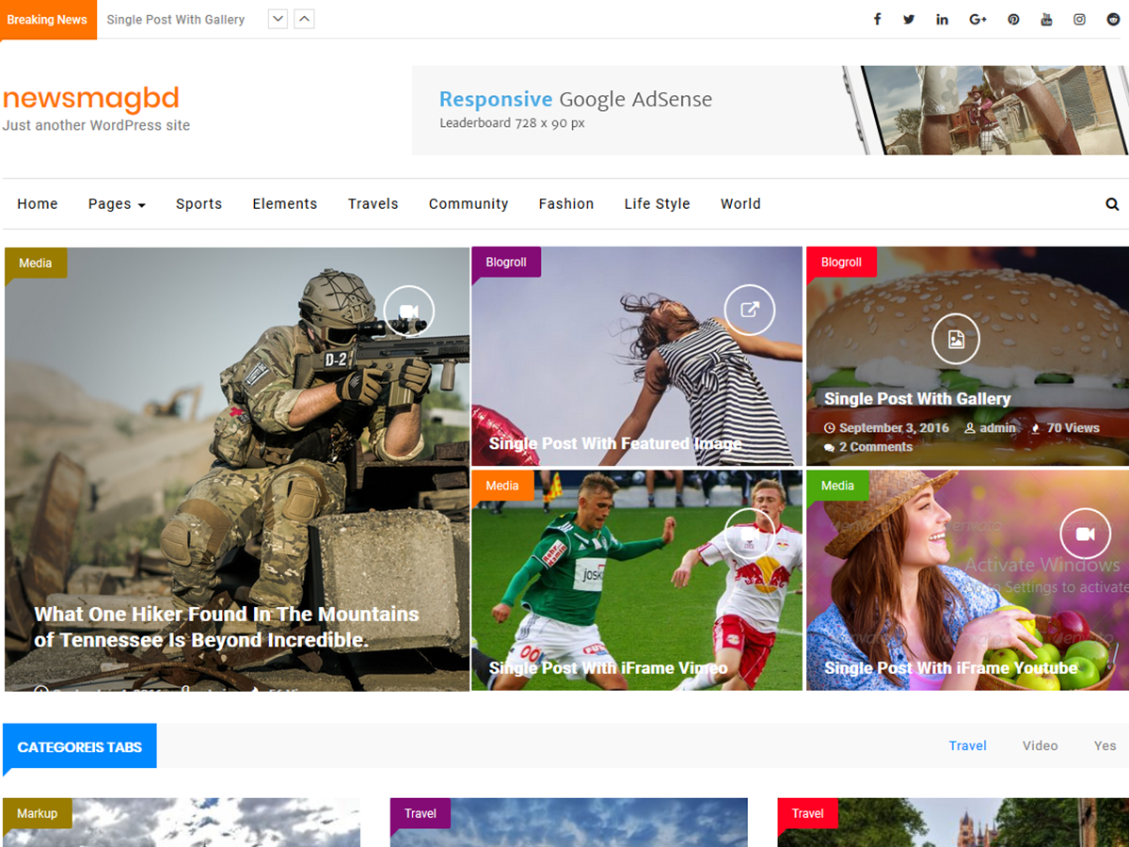Open the Facebook social icon
Viewport: 1129px width, 847px height.
(877, 20)
